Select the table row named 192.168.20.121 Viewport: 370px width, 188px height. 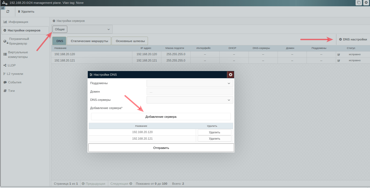[x=211, y=60]
